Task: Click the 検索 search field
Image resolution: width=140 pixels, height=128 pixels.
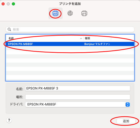Action: click(x=70, y=29)
